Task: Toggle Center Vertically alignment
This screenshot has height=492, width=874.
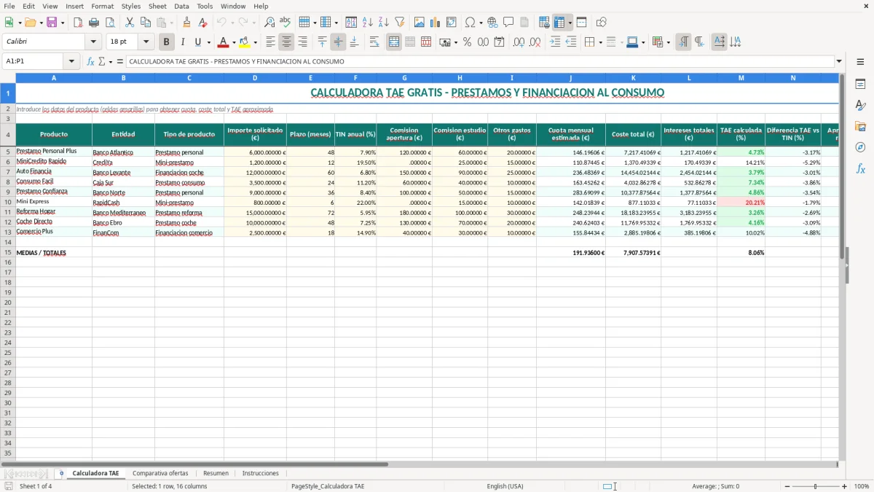Action: (338, 42)
